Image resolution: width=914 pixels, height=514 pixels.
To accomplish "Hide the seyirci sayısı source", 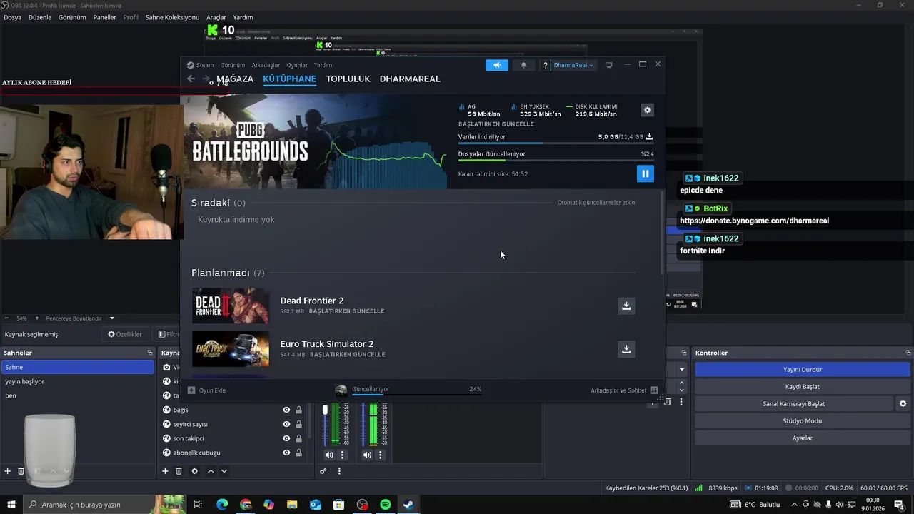I will (286, 424).
